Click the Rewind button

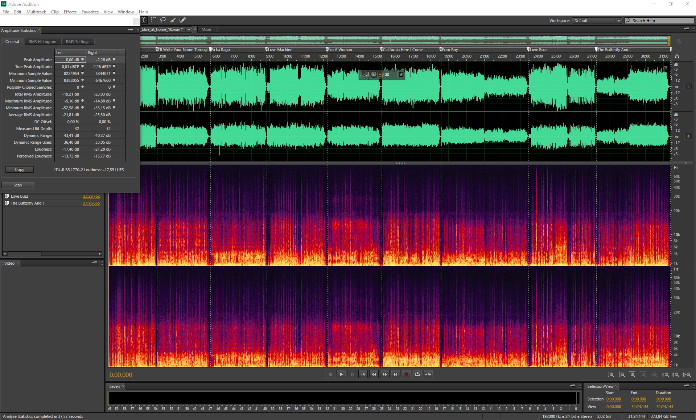coord(374,374)
